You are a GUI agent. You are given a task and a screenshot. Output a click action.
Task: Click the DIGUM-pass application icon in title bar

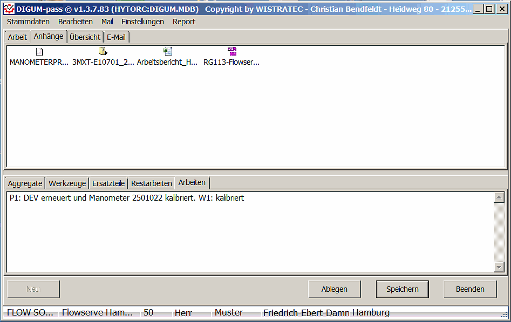click(x=9, y=9)
